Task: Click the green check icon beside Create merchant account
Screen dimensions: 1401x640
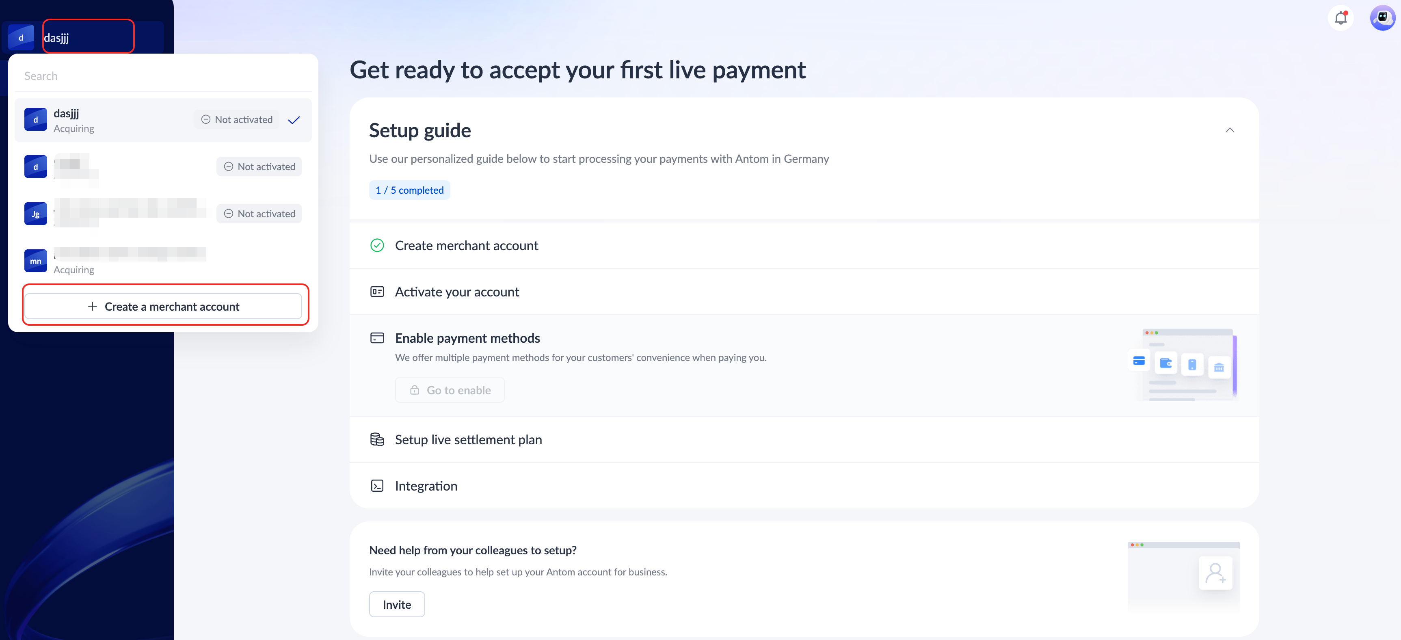Action: (377, 246)
